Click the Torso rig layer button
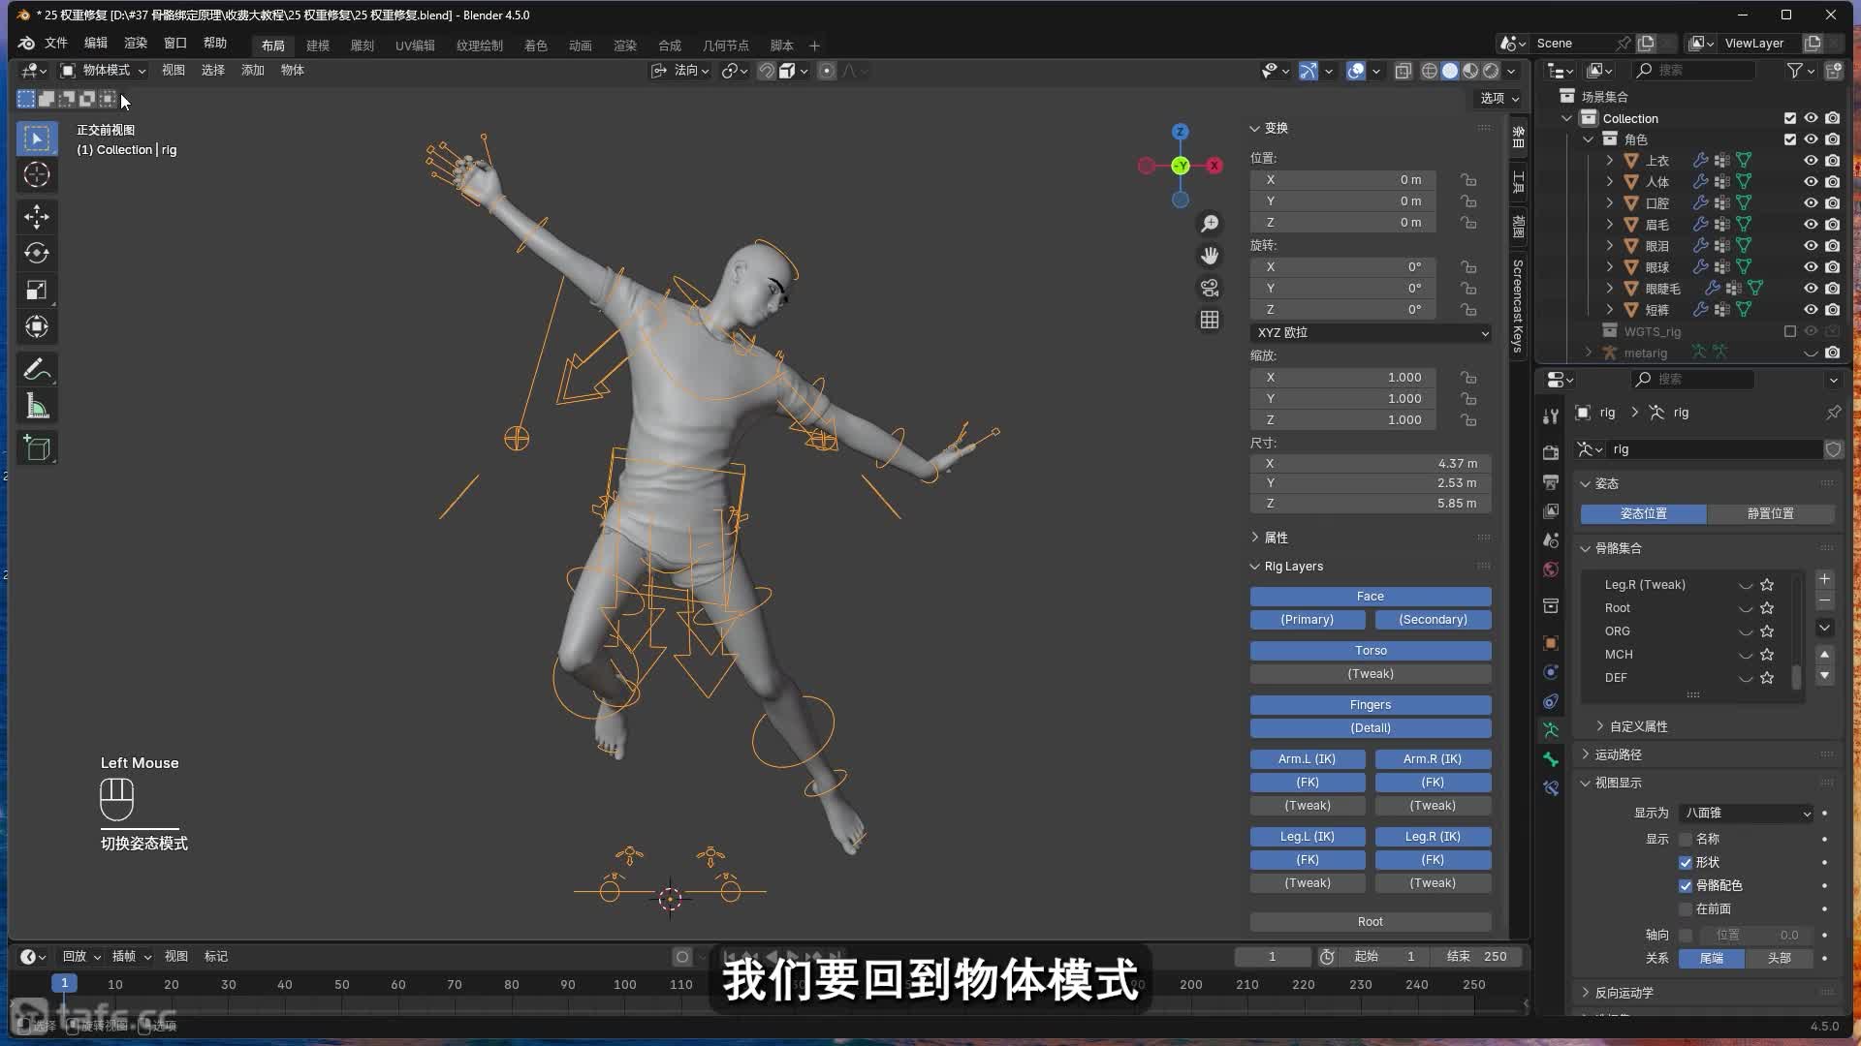1861x1046 pixels. point(1371,651)
